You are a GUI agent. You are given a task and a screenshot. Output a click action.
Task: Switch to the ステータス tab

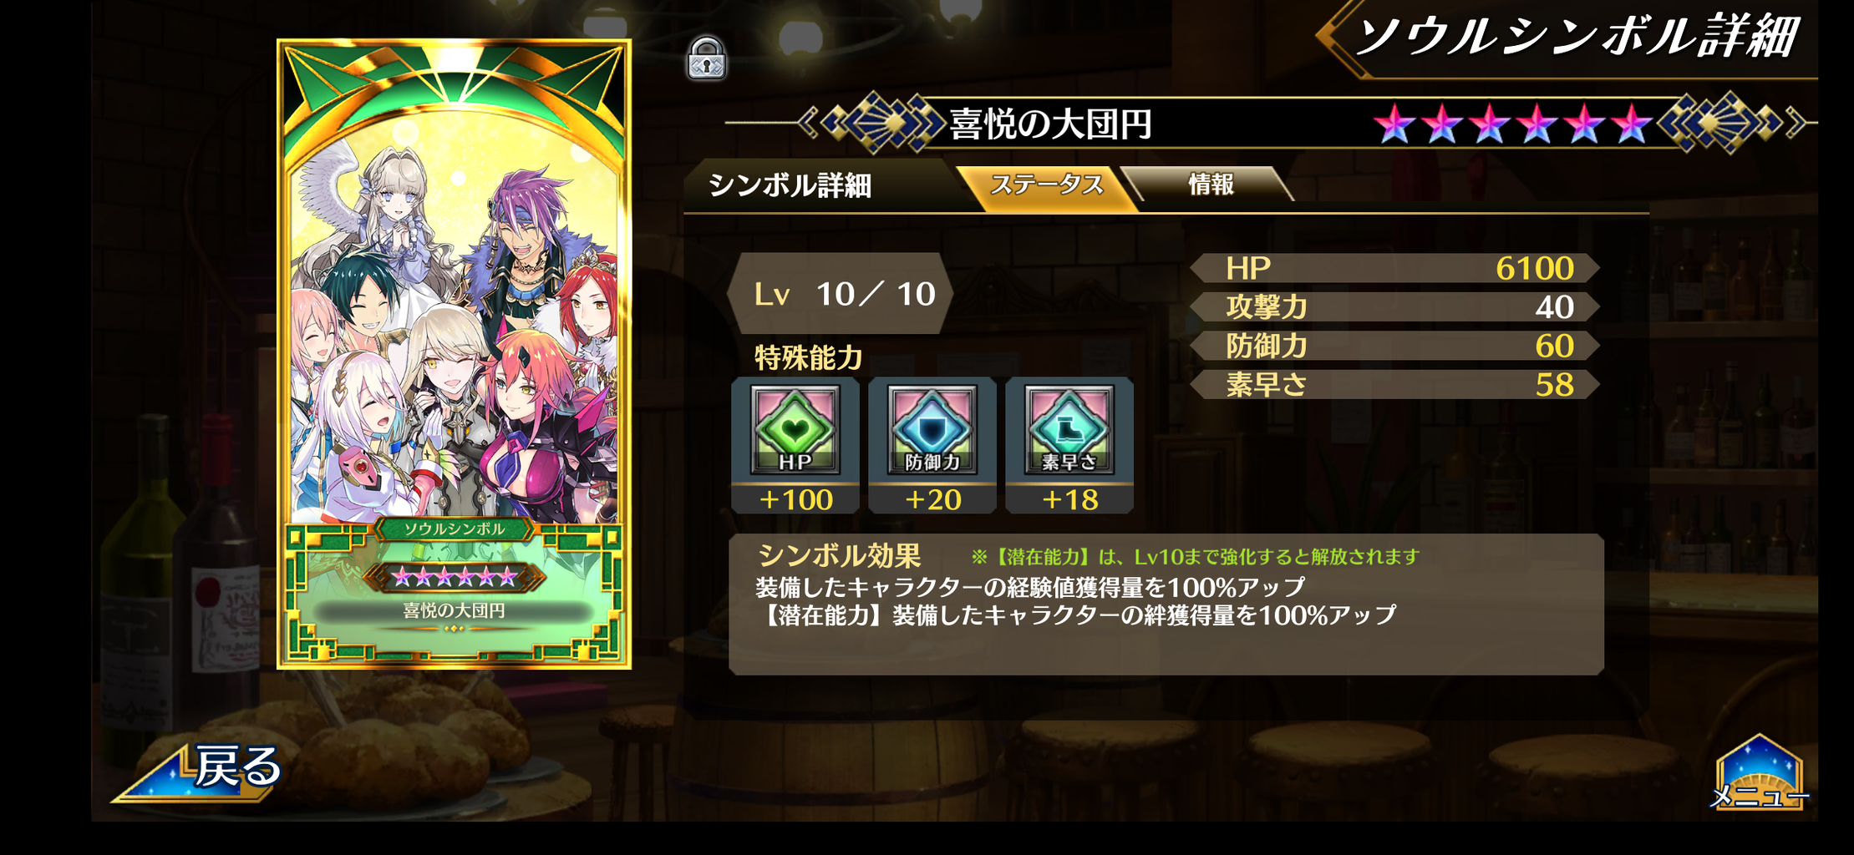1047,185
